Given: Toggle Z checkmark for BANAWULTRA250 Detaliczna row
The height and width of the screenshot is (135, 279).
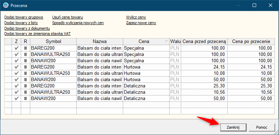Looking at the screenshot, I should pos(17,92).
